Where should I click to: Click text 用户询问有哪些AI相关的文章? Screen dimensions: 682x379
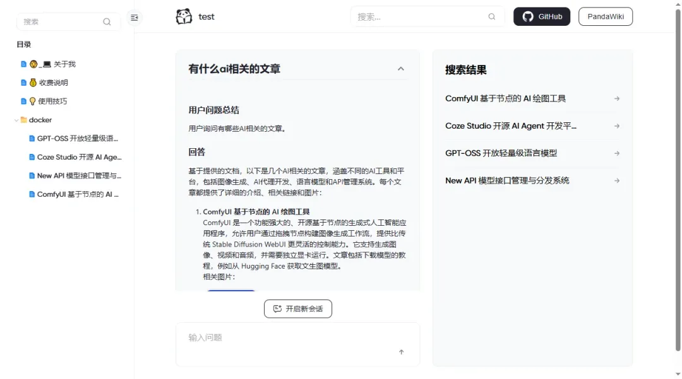[x=237, y=129]
